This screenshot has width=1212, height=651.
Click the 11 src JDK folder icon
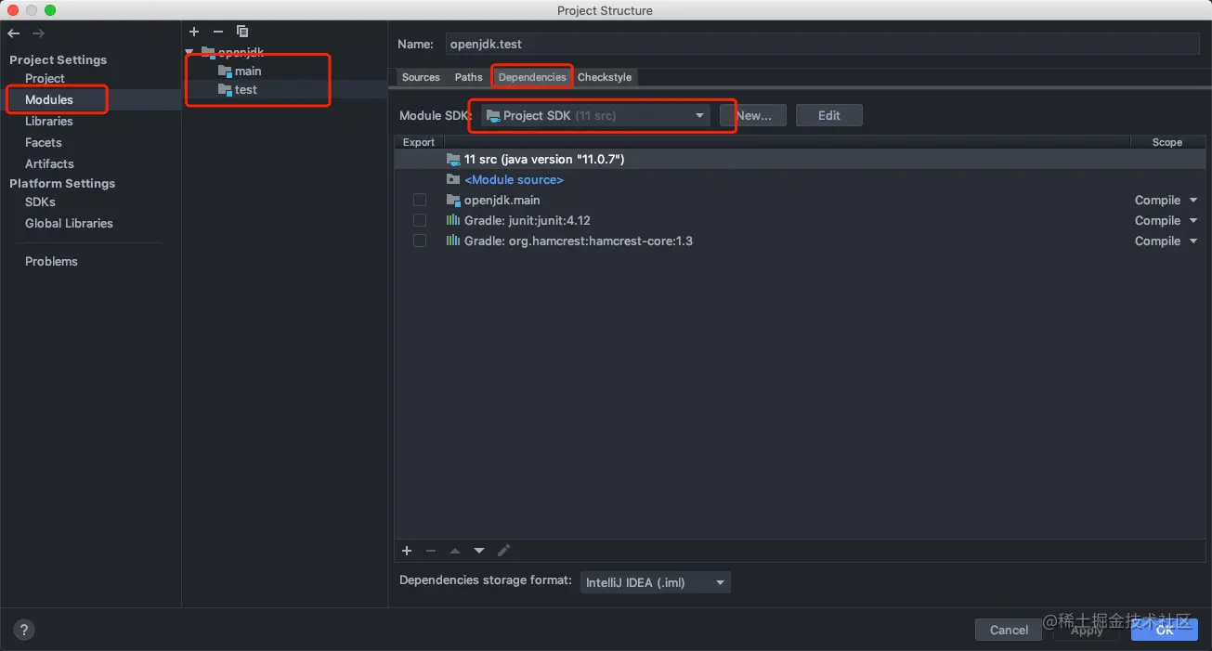click(x=453, y=160)
